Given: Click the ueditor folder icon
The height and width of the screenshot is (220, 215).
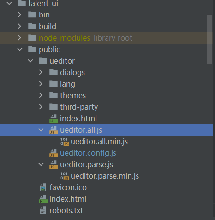Looking at the screenshot, I should coord(43,61).
